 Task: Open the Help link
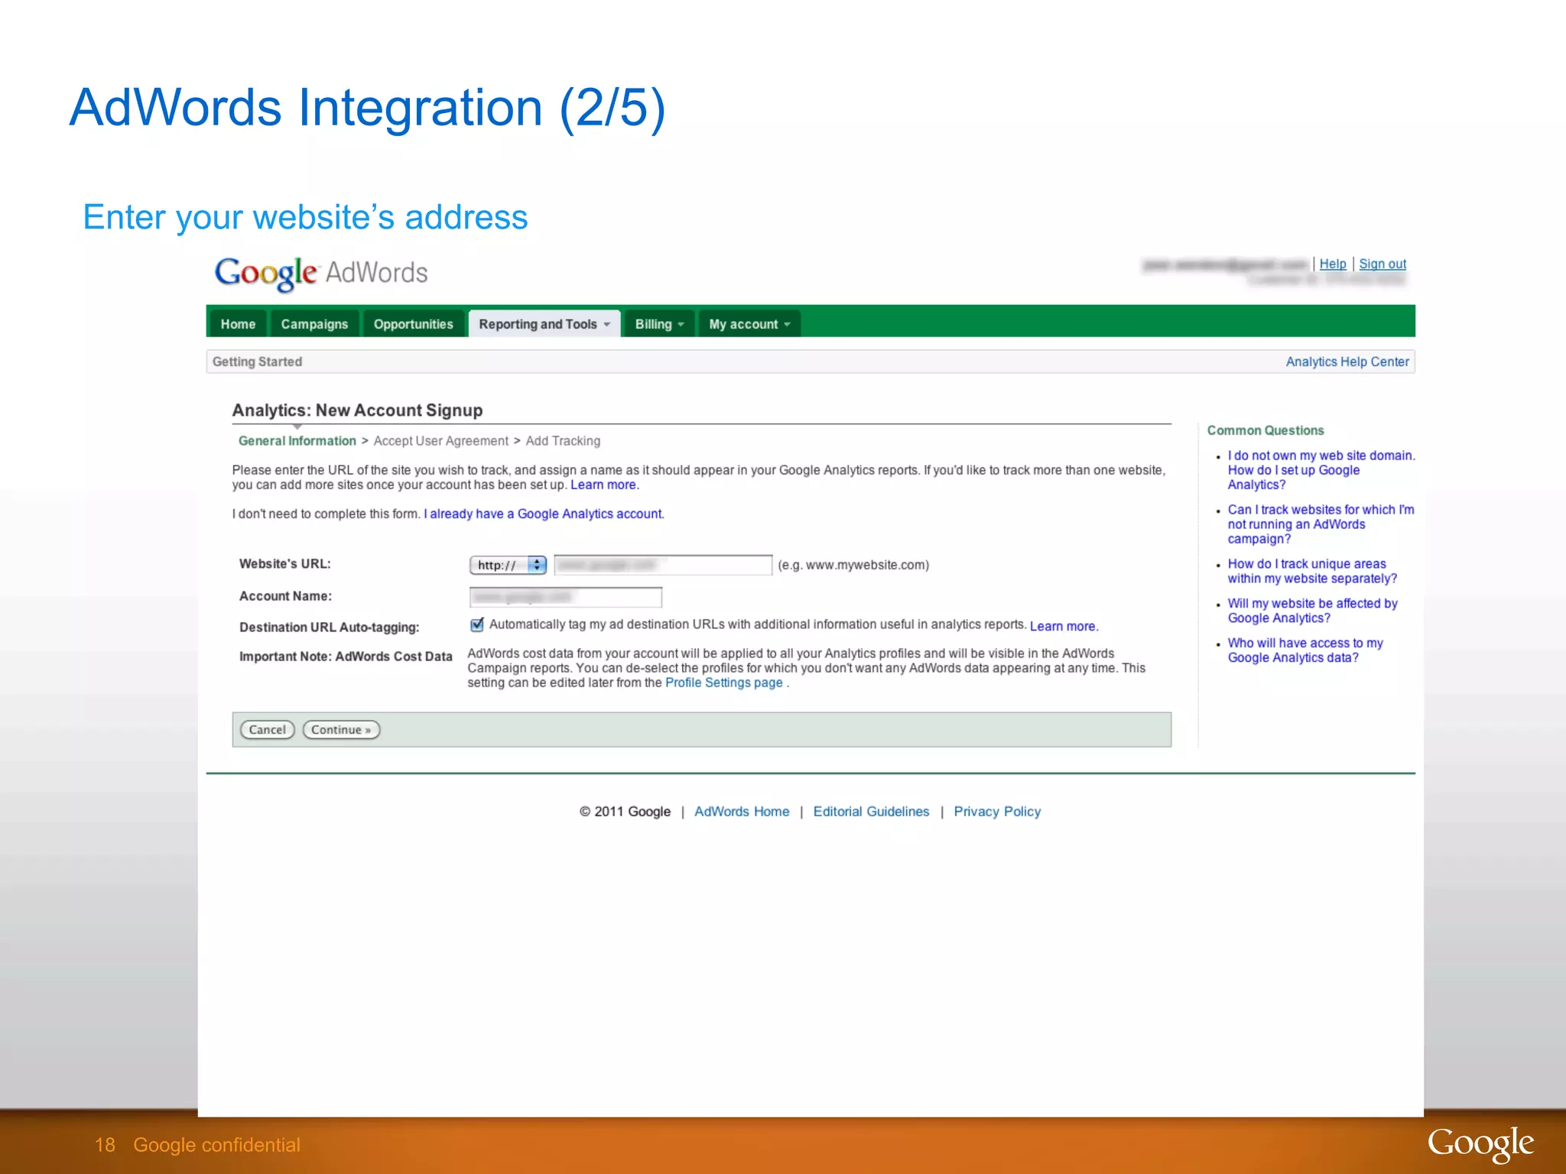[1333, 264]
